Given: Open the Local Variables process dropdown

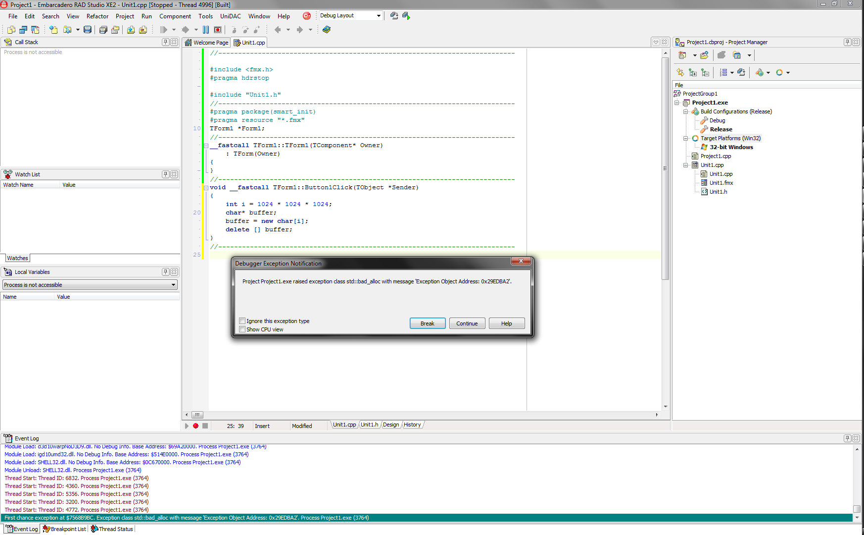Looking at the screenshot, I should 173,285.
